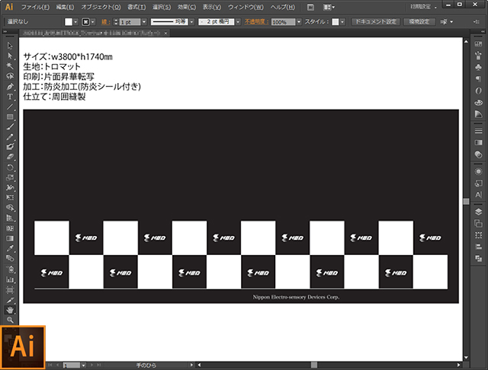
Task: Select the Gradient tool in toolbox
Action: coord(10,238)
